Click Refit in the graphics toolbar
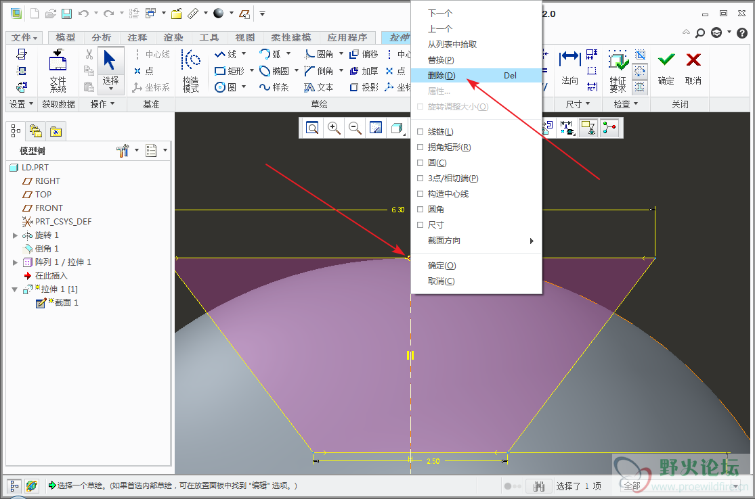This screenshot has height=499, width=755. coord(313,128)
